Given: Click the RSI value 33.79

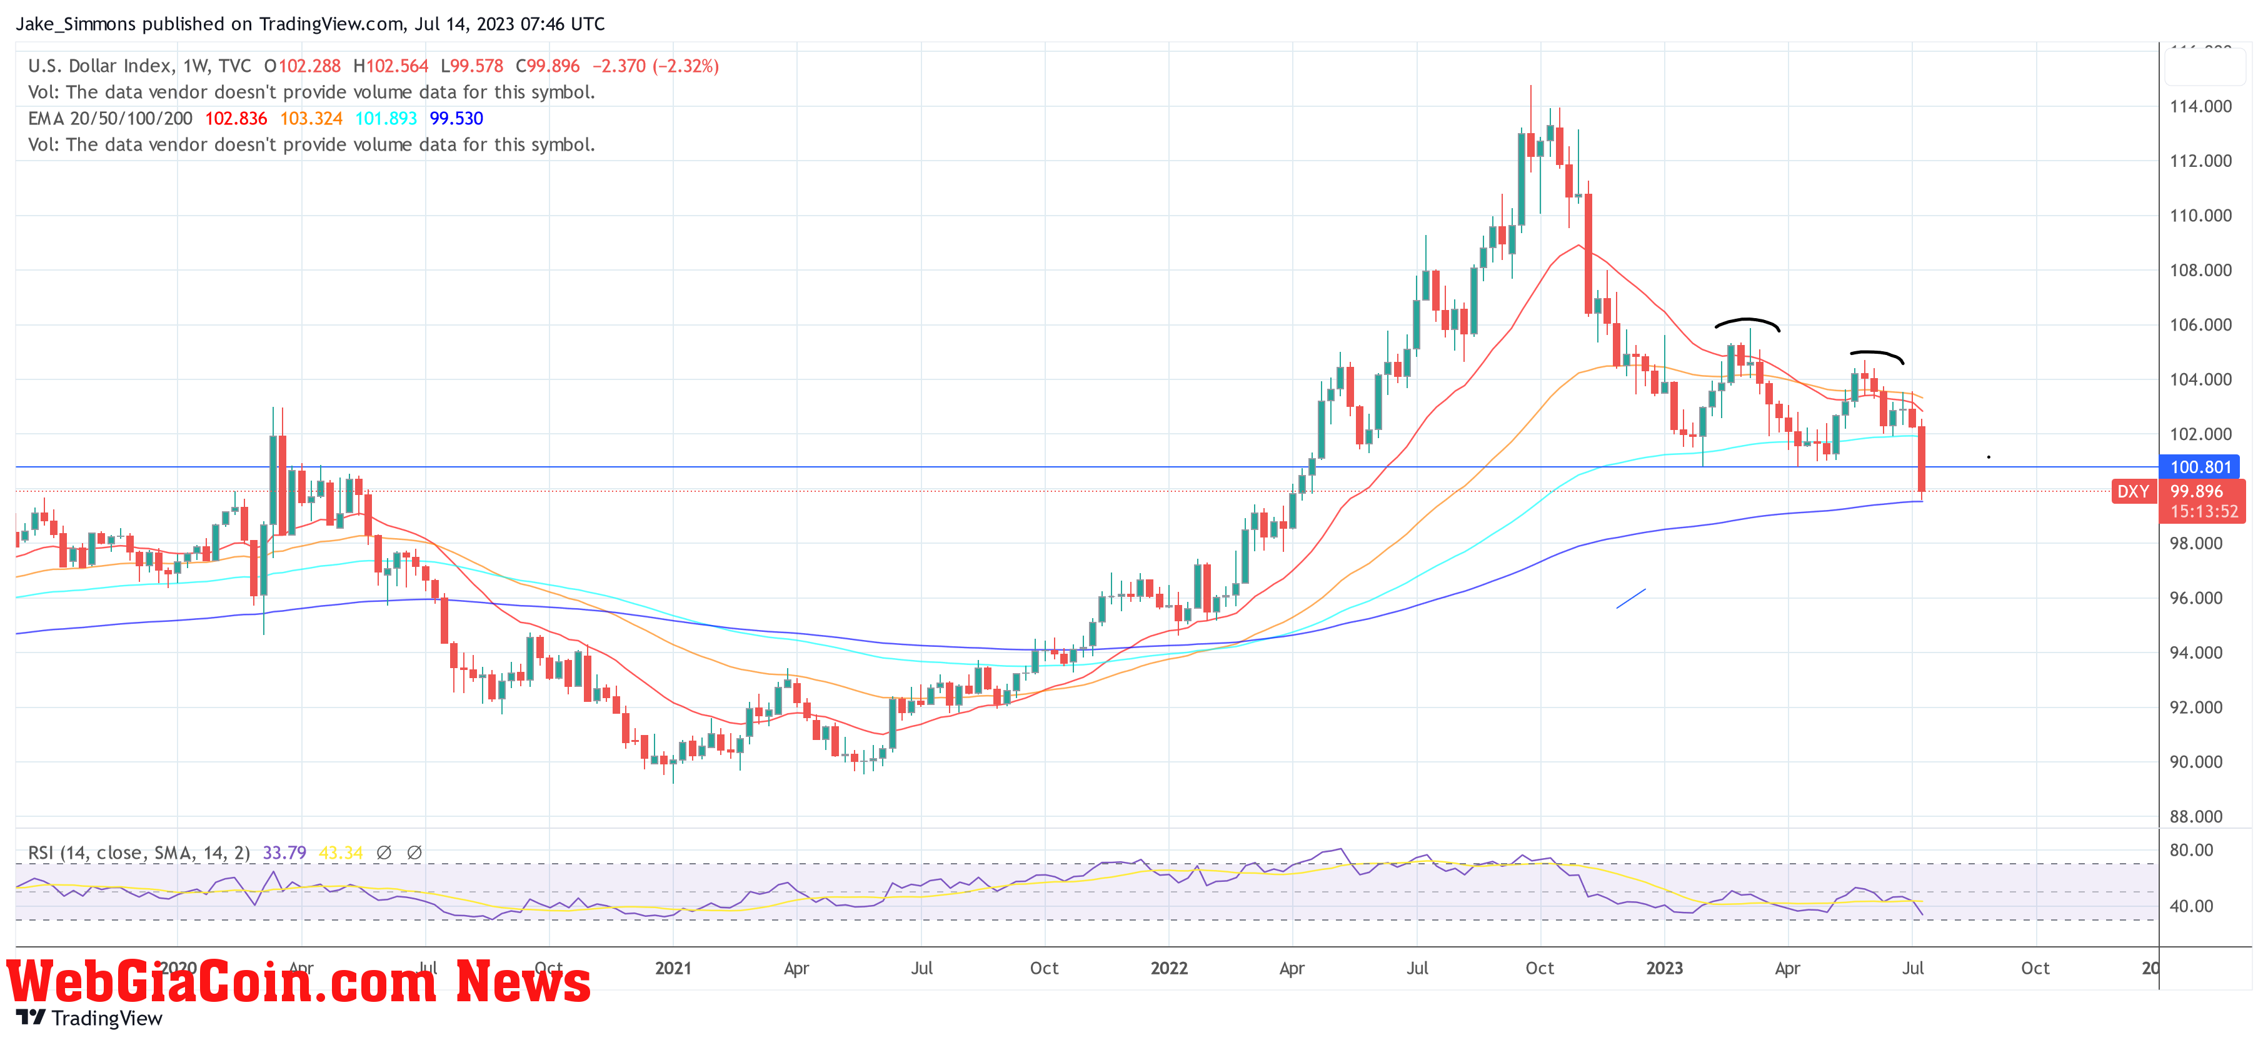Looking at the screenshot, I should click(x=284, y=852).
